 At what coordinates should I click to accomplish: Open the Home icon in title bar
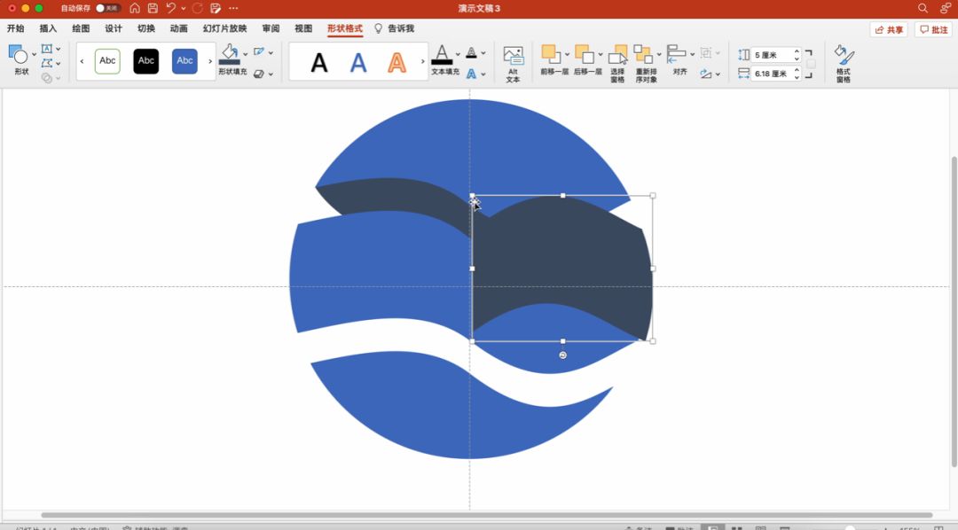coord(135,9)
